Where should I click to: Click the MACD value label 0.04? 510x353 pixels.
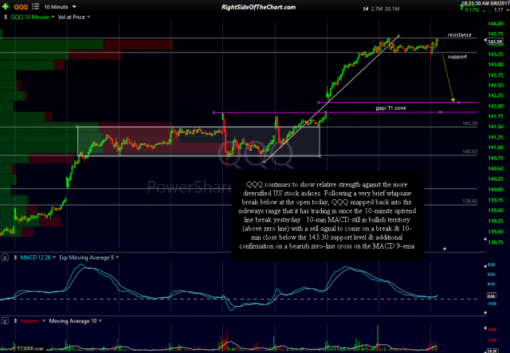coord(491,296)
